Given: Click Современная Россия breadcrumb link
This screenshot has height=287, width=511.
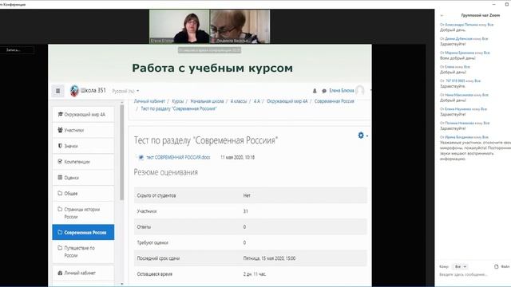Looking at the screenshot, I should pyautogui.click(x=334, y=101).
